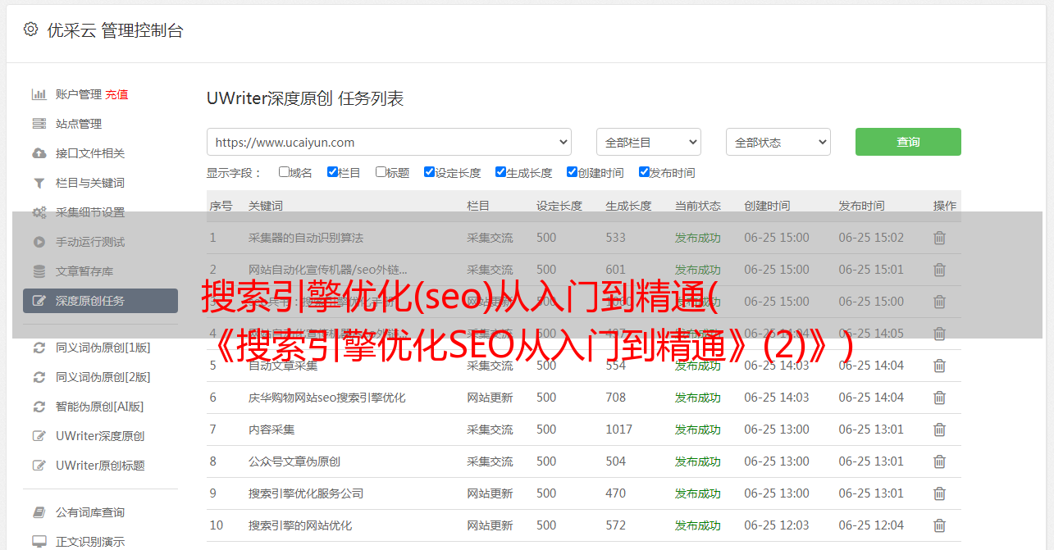Click the UWriter原创标题 edit icon
This screenshot has height=550, width=1054.
coord(39,466)
